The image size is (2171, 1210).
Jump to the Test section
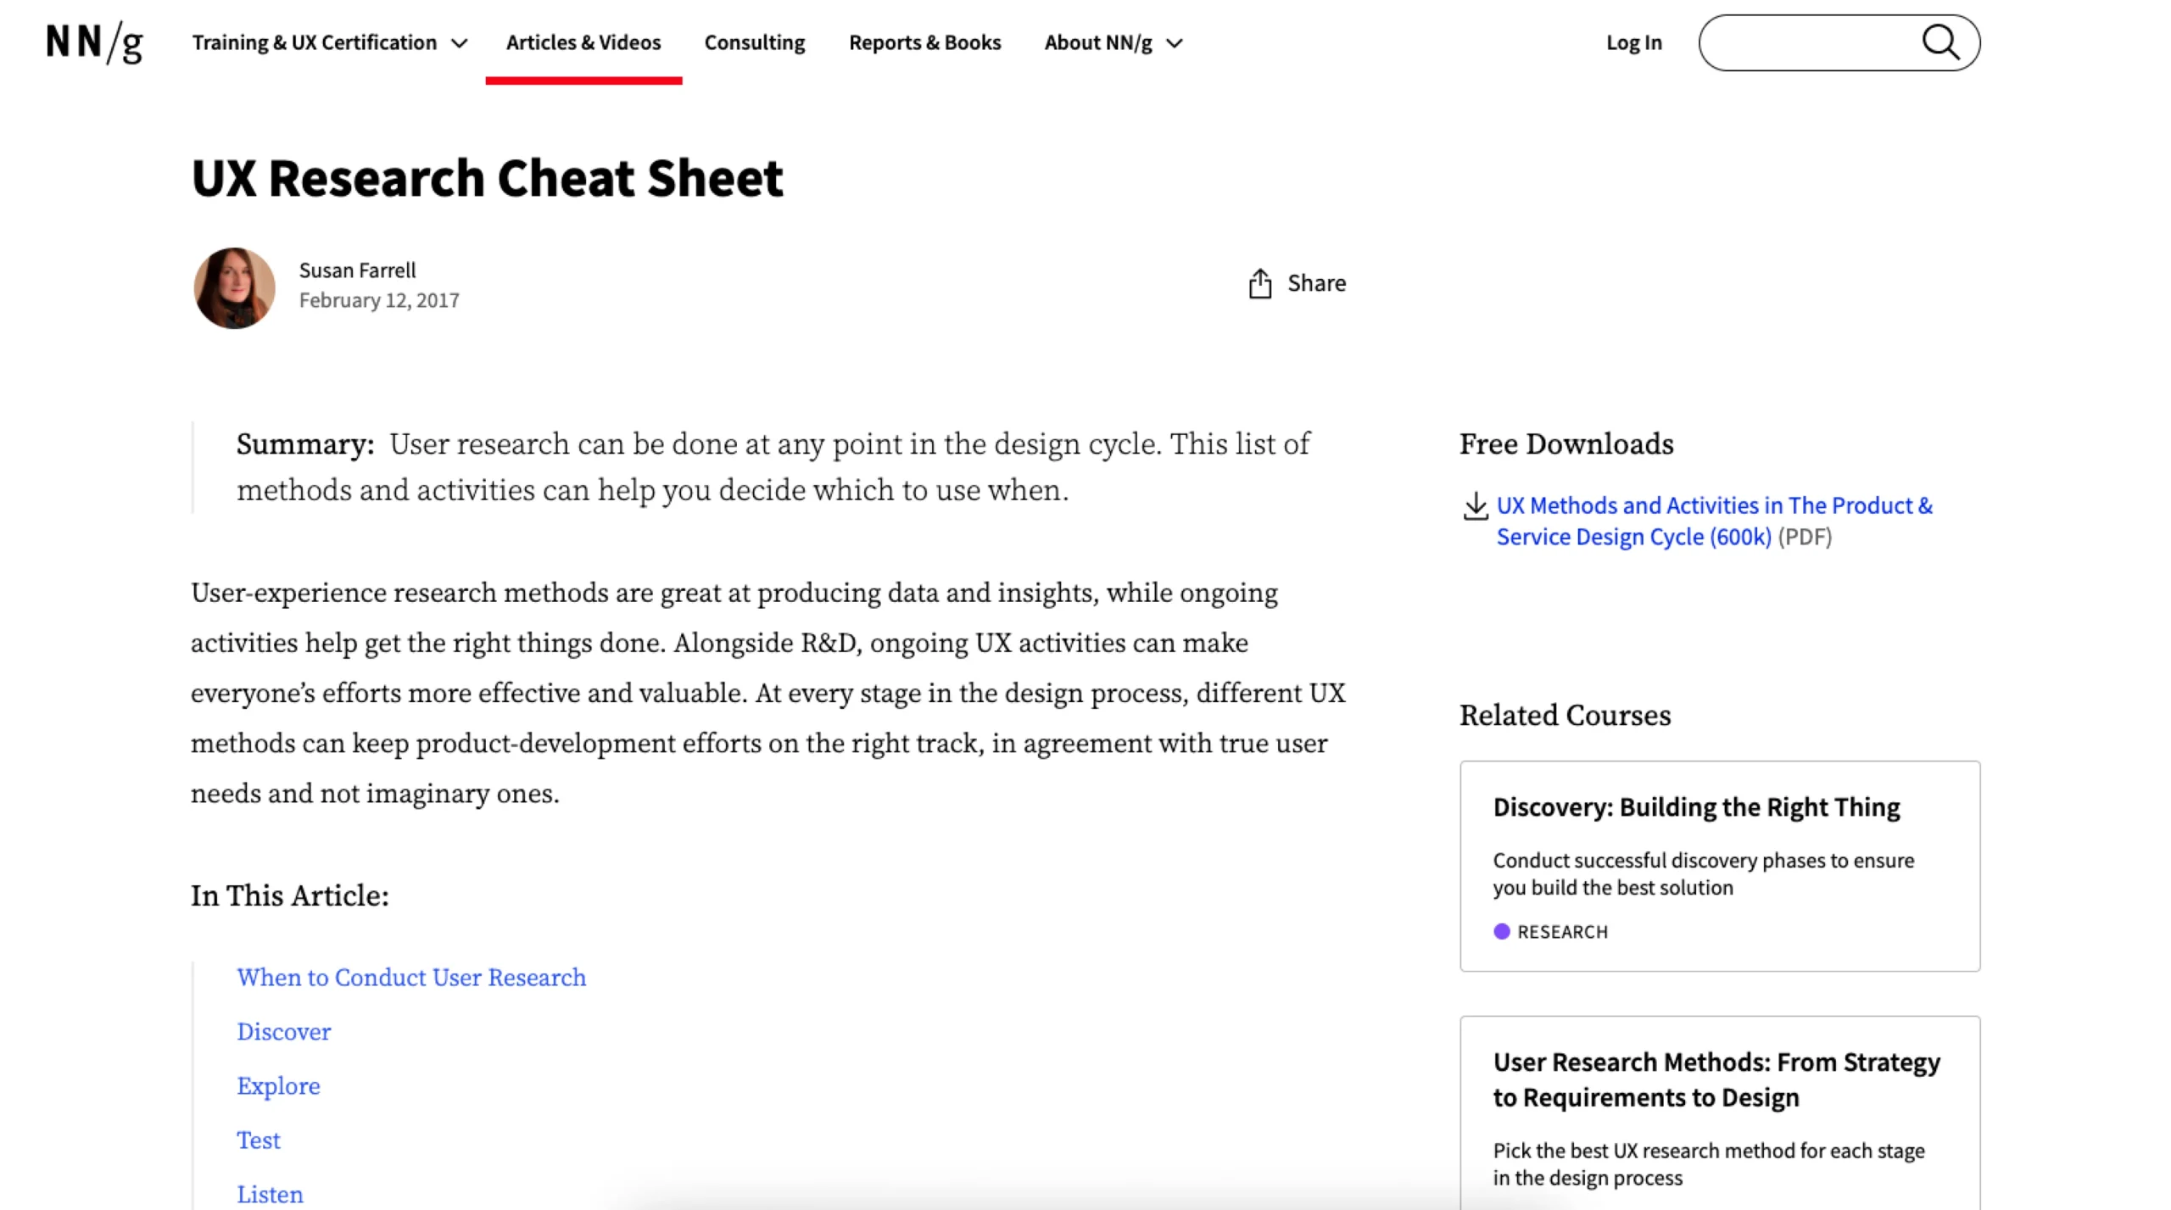(258, 1140)
